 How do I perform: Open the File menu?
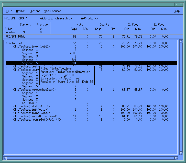[9, 11]
